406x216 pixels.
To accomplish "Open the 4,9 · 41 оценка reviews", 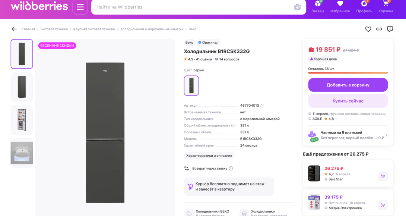I will tap(198, 59).
